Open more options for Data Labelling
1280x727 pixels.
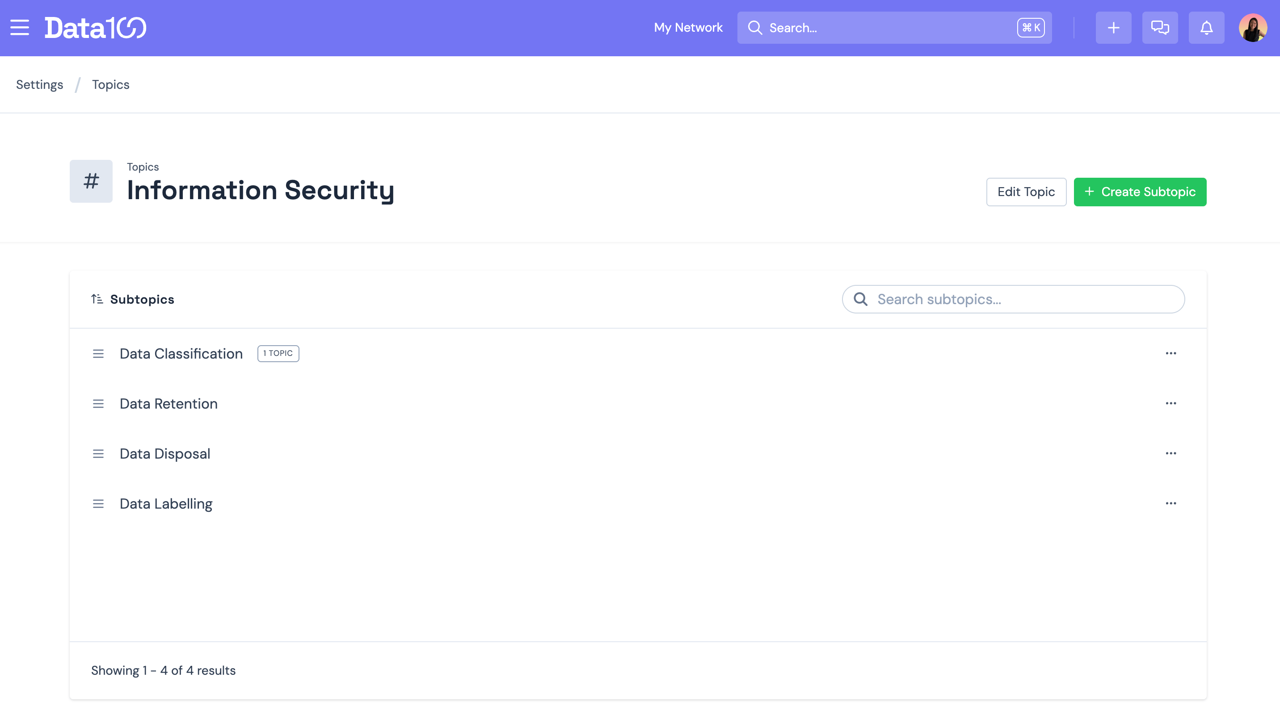[x=1171, y=503]
